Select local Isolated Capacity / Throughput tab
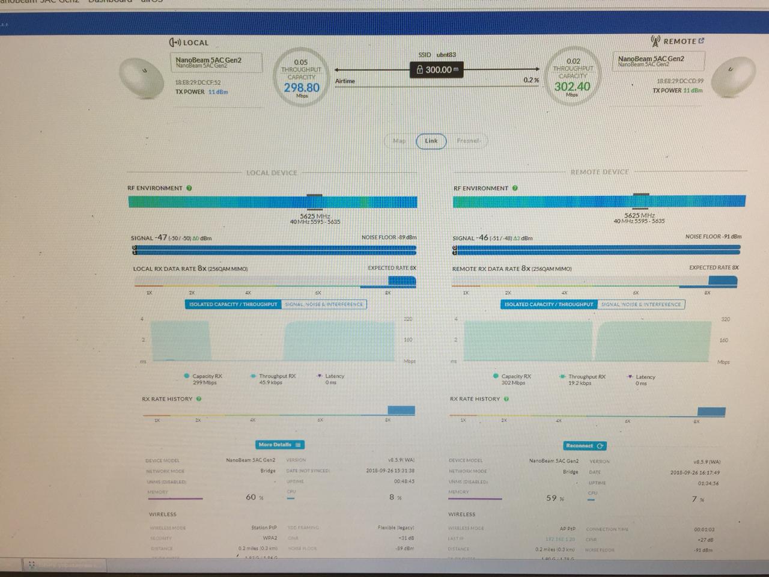The height and width of the screenshot is (577, 769). click(233, 304)
